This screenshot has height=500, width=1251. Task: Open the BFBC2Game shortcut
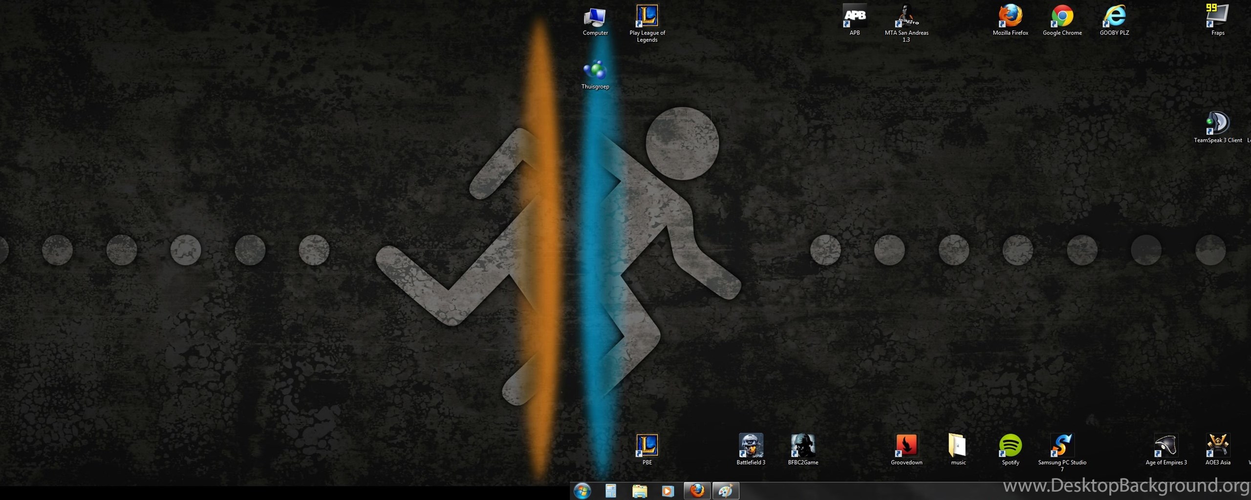click(x=802, y=450)
